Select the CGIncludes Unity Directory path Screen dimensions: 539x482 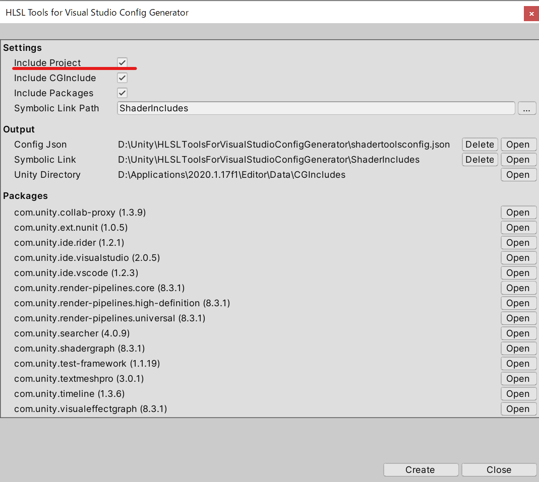231,175
